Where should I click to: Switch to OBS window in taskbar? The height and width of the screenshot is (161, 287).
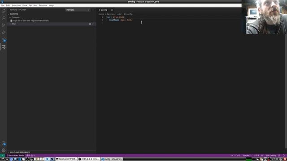(x=89, y=159)
